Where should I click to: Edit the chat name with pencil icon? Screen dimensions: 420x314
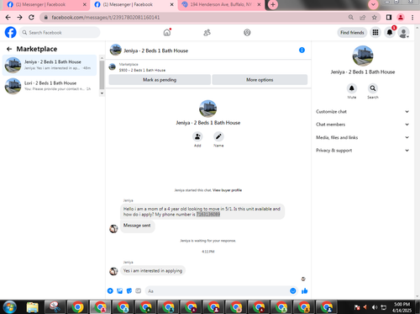click(218, 137)
